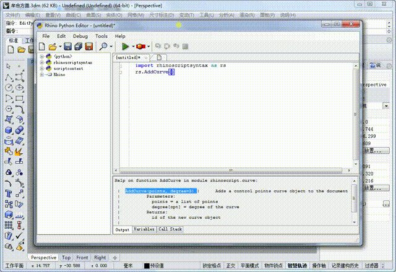Screen dimensions: 396x272
Task: Toggle 正交 ortho mode in status bar
Action: (x=231, y=265)
